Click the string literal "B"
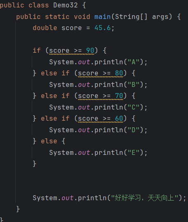The height and width of the screenshot is (222, 188). point(134,85)
